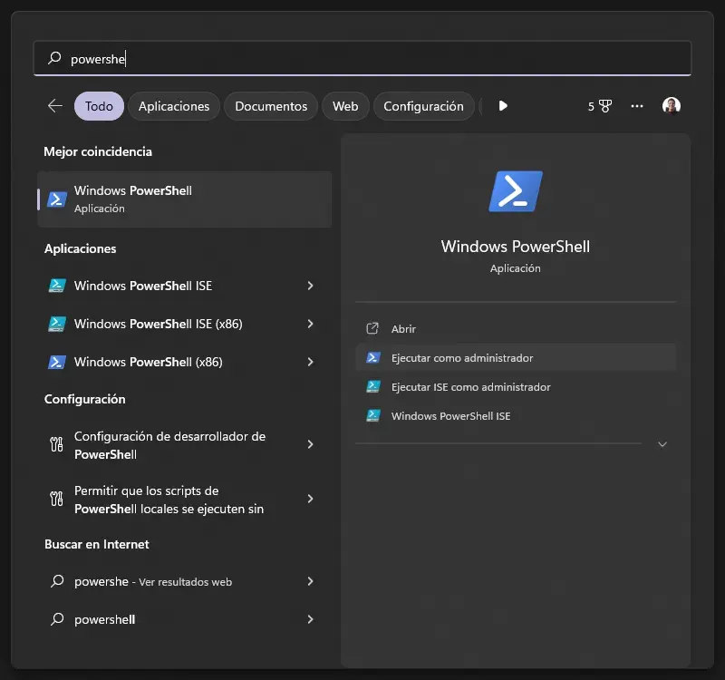Click the tools icon beside Permitir que los scripts
725x680 pixels.
[56, 499]
